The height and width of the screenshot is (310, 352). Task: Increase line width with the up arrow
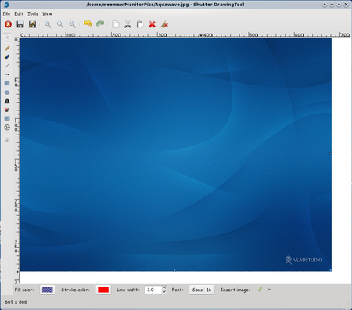pyautogui.click(x=164, y=287)
